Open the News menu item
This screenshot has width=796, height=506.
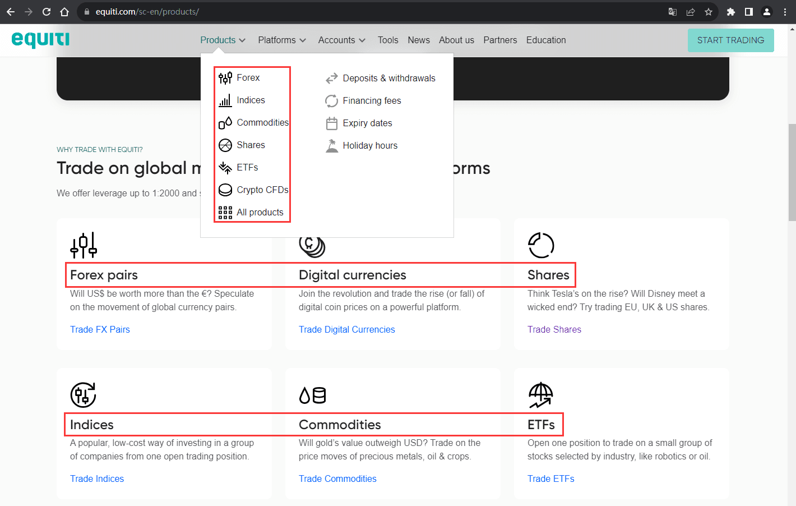tap(419, 40)
